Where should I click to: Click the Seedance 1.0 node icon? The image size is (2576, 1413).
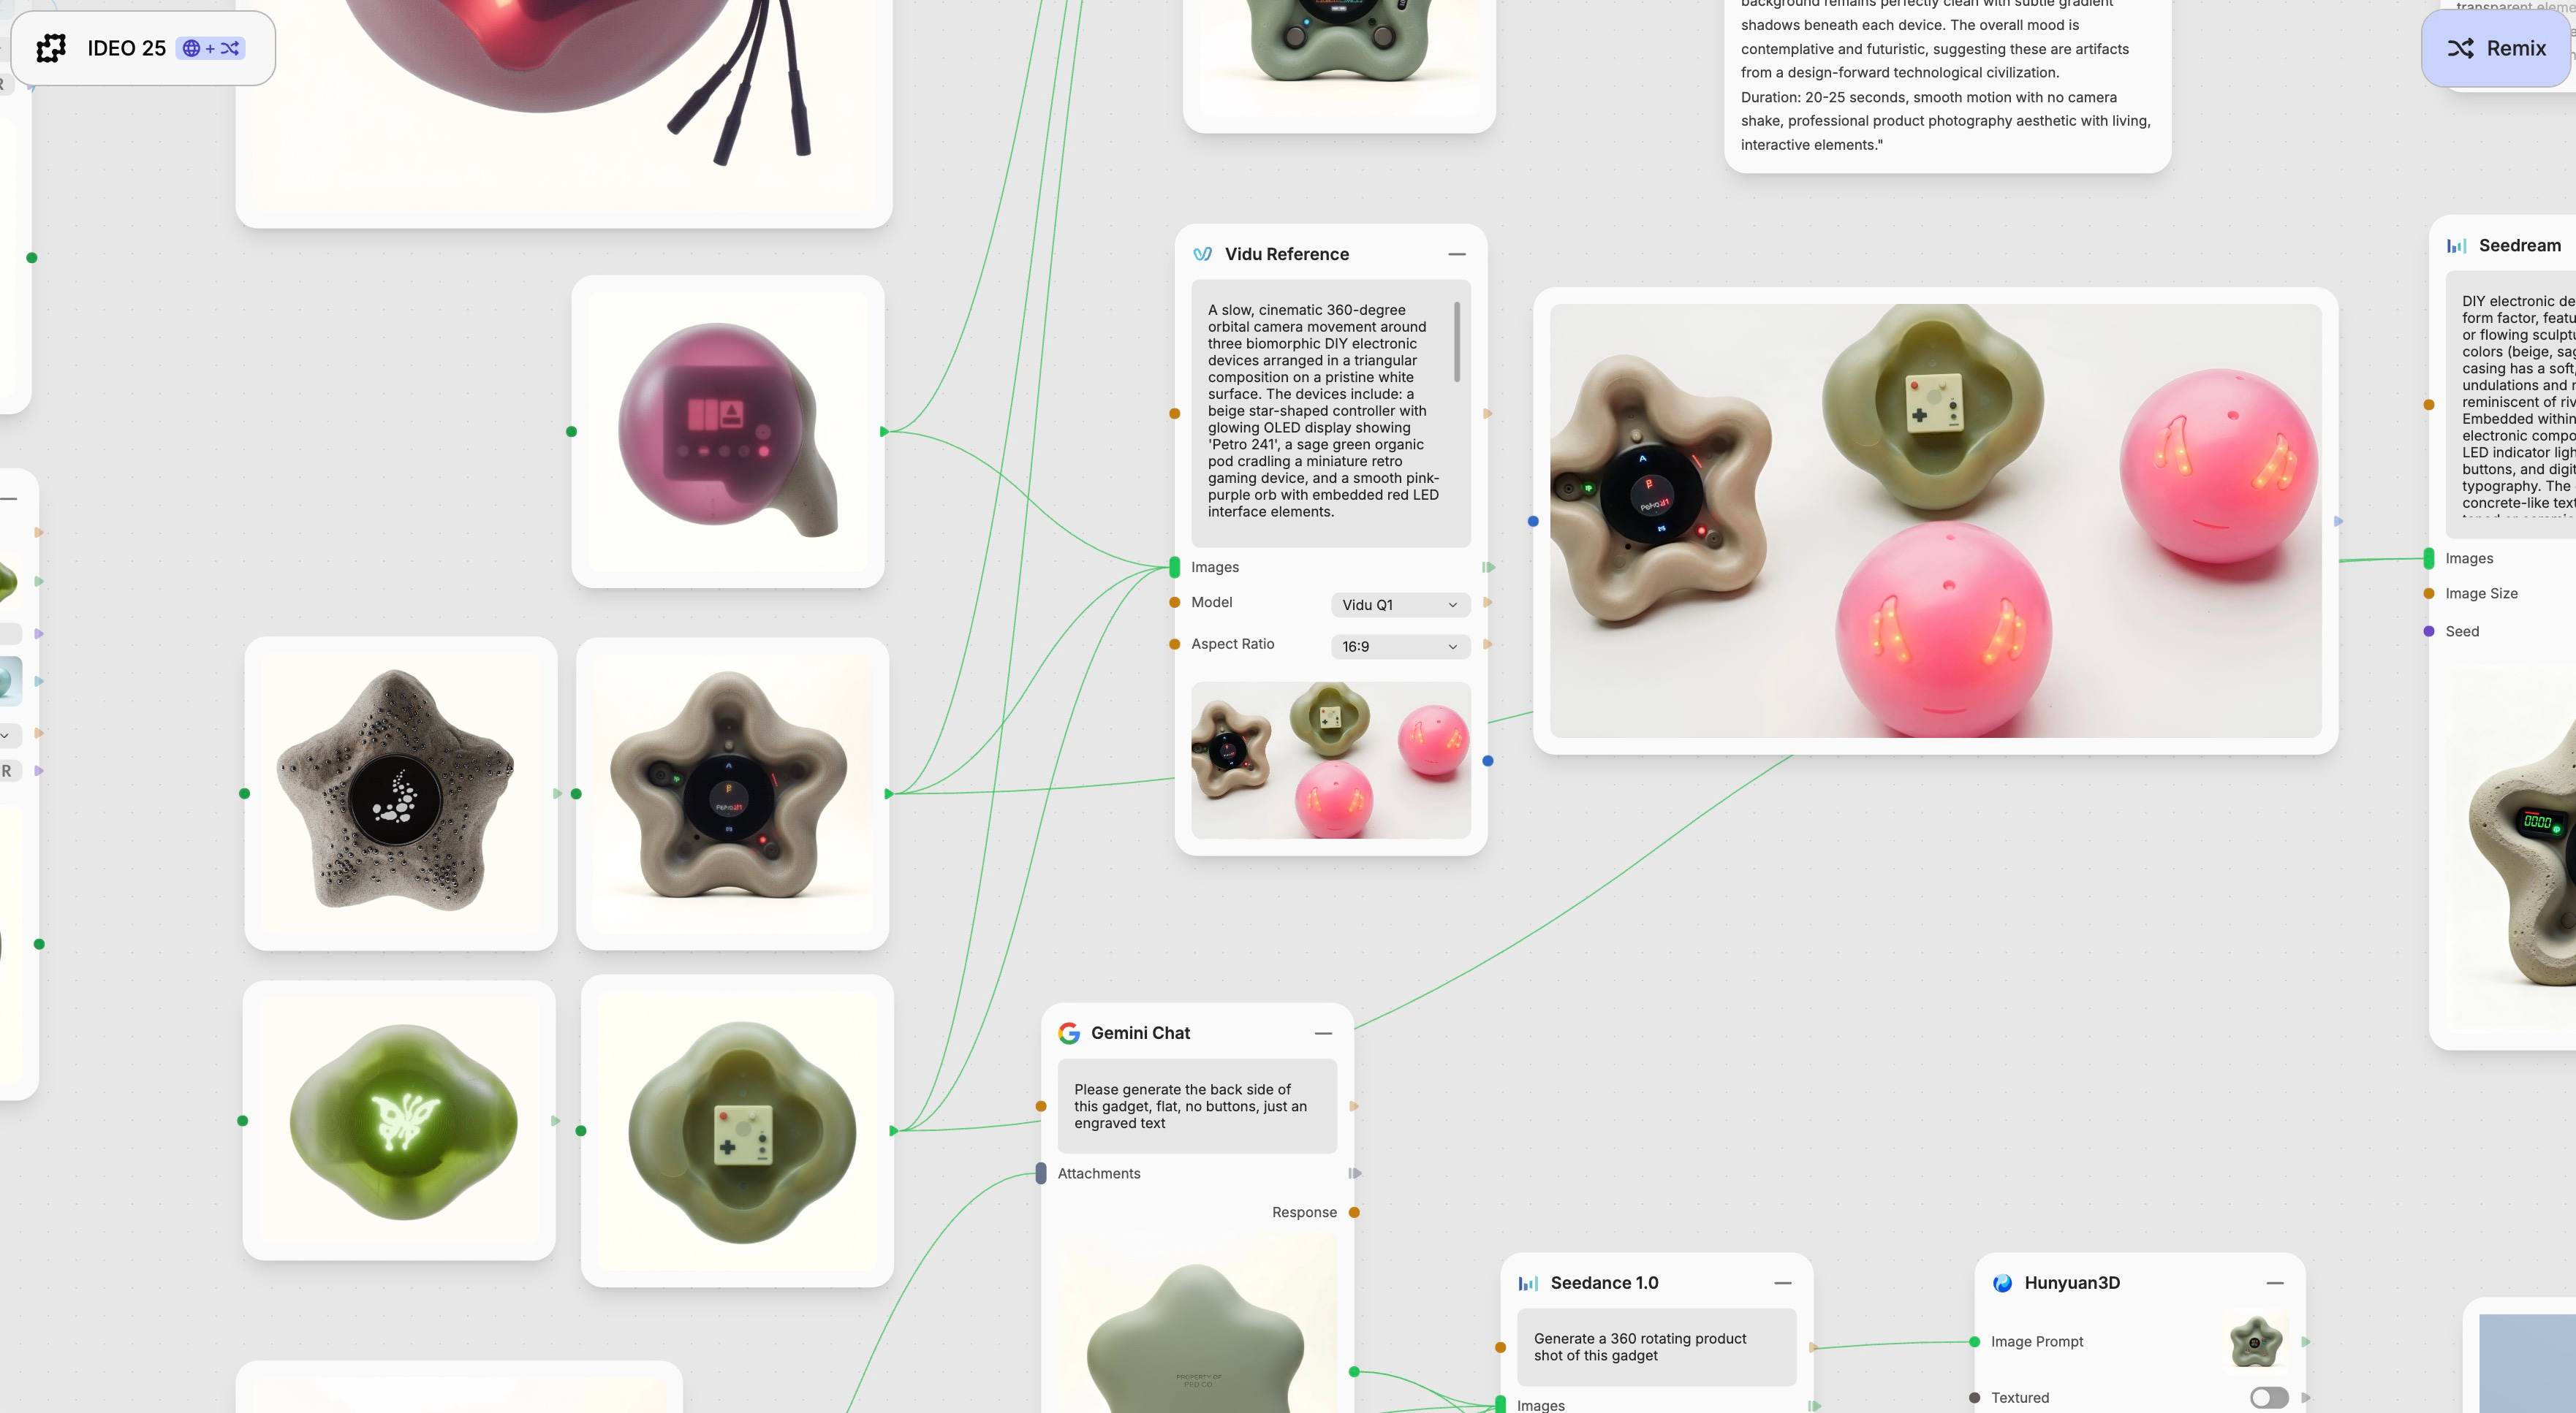click(x=1528, y=1283)
